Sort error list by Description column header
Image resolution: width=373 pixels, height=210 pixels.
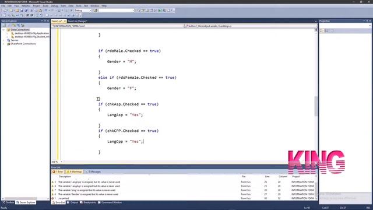pos(65,177)
